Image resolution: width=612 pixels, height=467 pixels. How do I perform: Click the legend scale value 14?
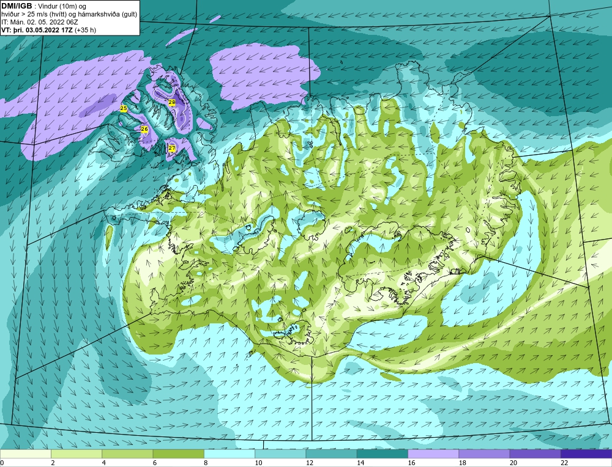[x=360, y=463]
